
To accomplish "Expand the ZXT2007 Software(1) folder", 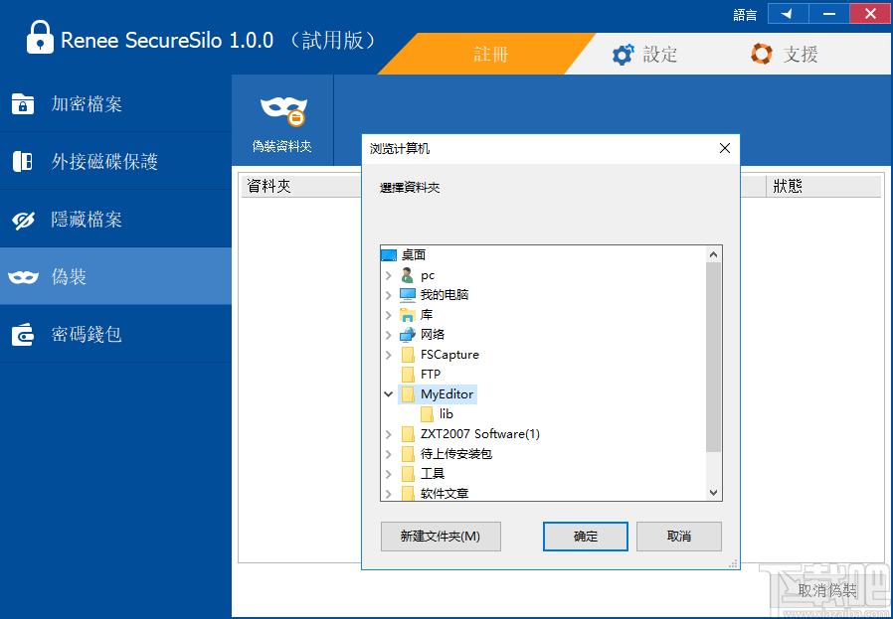I will (389, 434).
